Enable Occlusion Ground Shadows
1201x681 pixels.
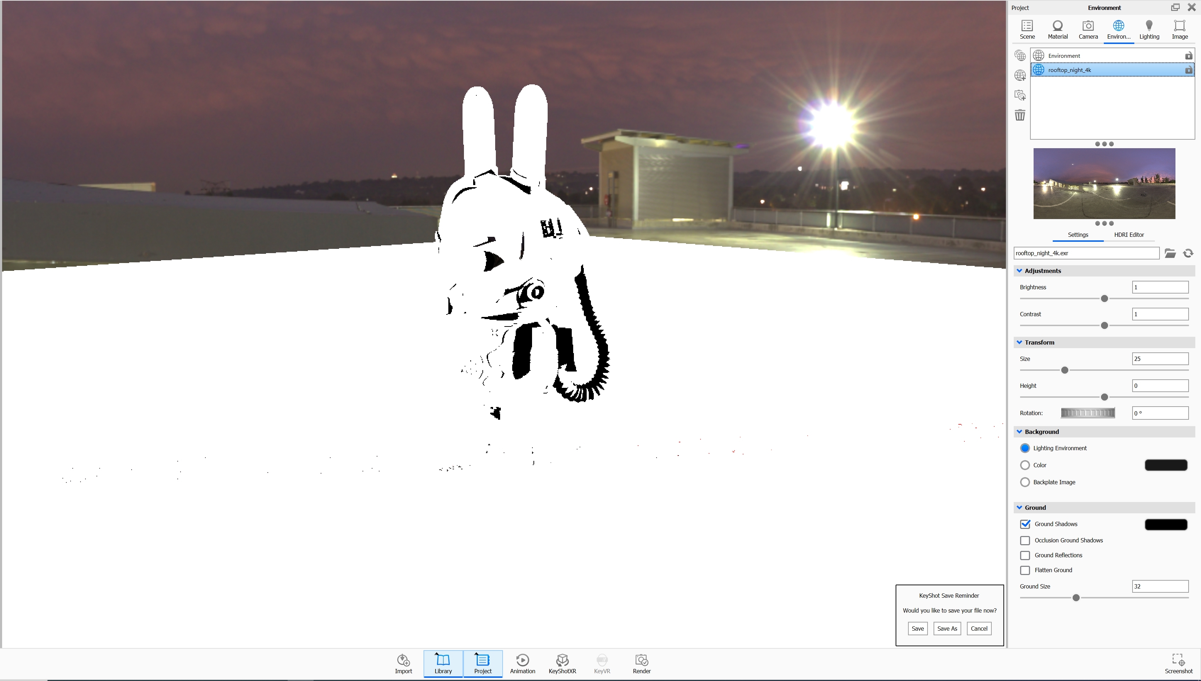1025,540
